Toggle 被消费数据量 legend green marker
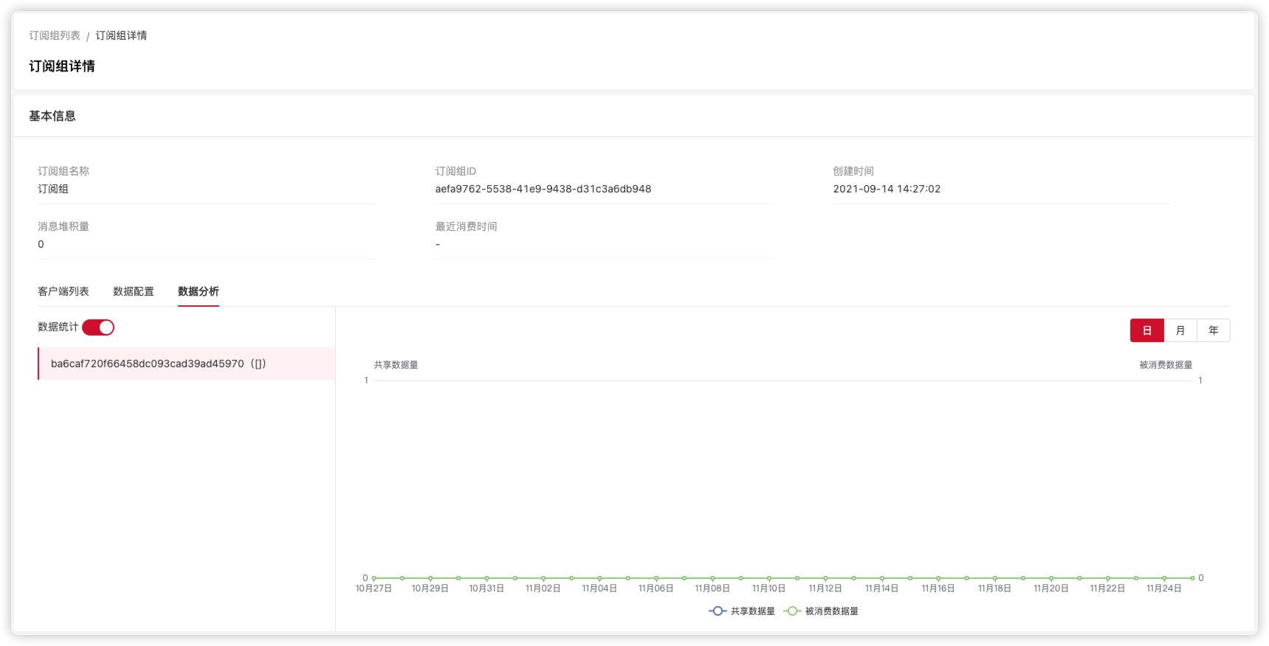The width and height of the screenshot is (1269, 646). pos(792,611)
